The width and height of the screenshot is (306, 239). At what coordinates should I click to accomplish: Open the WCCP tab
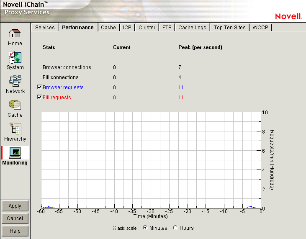(260, 28)
